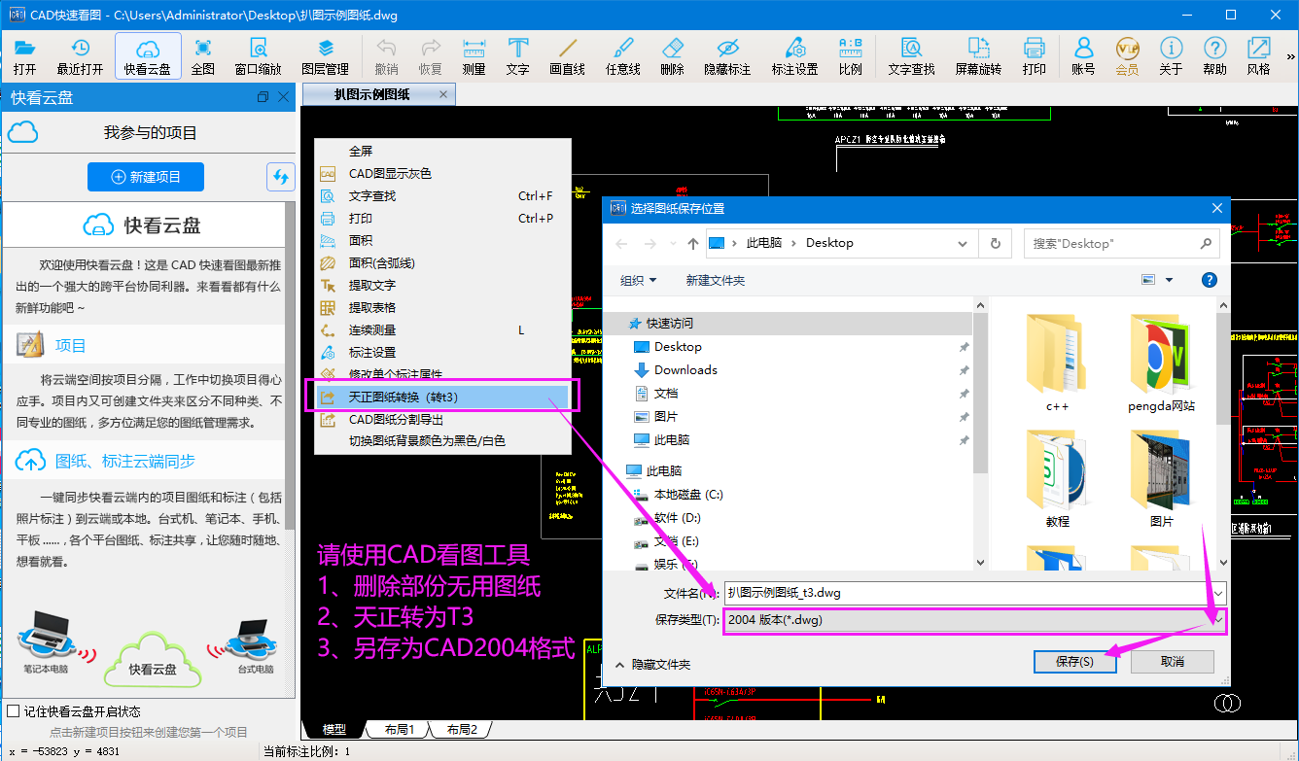The image size is (1299, 761).
Task: Tick 记住快看云盘开启状态 checkbox
Action: [13, 710]
